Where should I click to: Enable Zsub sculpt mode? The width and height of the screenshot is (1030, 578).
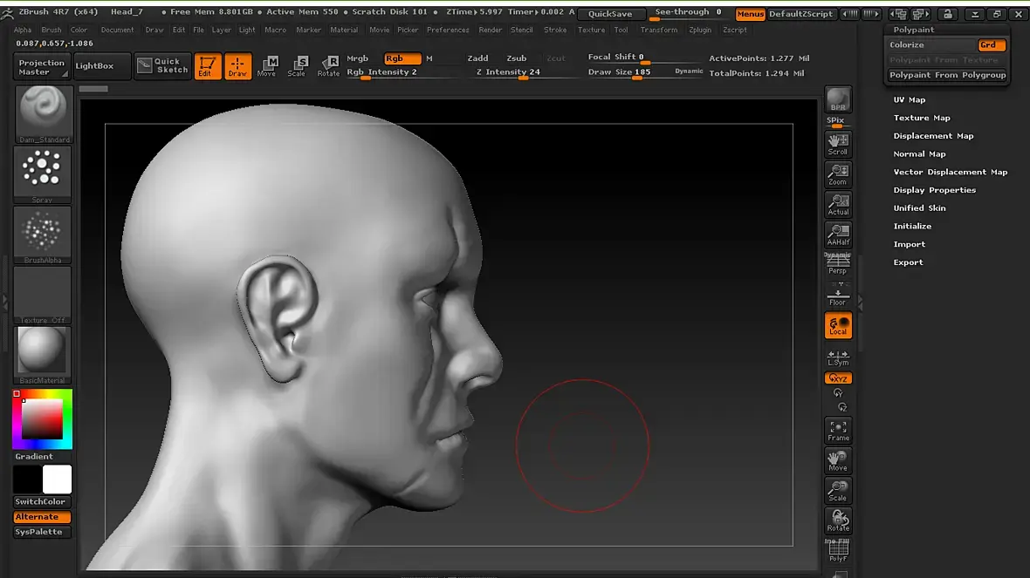pyautogui.click(x=517, y=58)
